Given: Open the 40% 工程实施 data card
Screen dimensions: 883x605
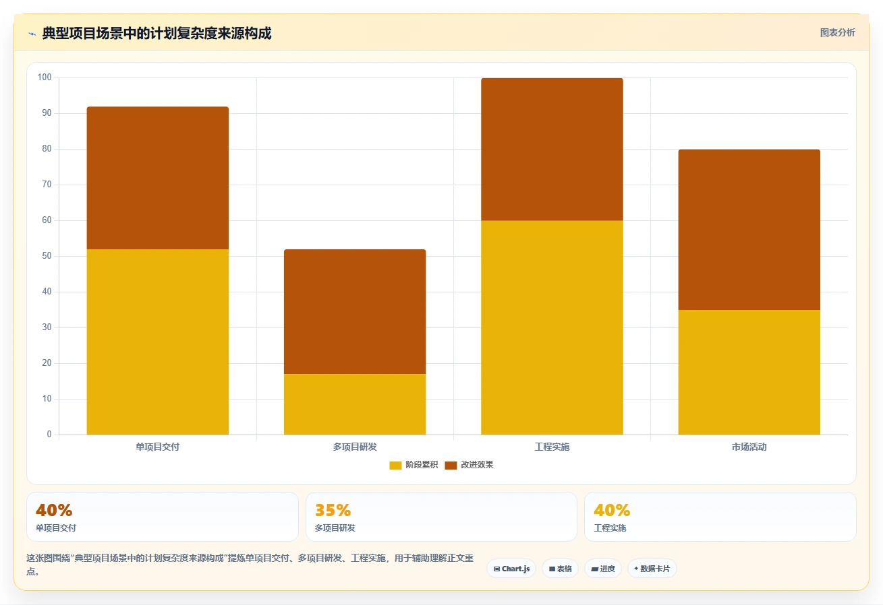Looking at the screenshot, I should click(720, 517).
